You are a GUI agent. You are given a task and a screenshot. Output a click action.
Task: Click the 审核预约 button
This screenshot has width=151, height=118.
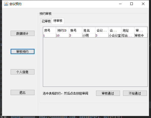(22, 52)
